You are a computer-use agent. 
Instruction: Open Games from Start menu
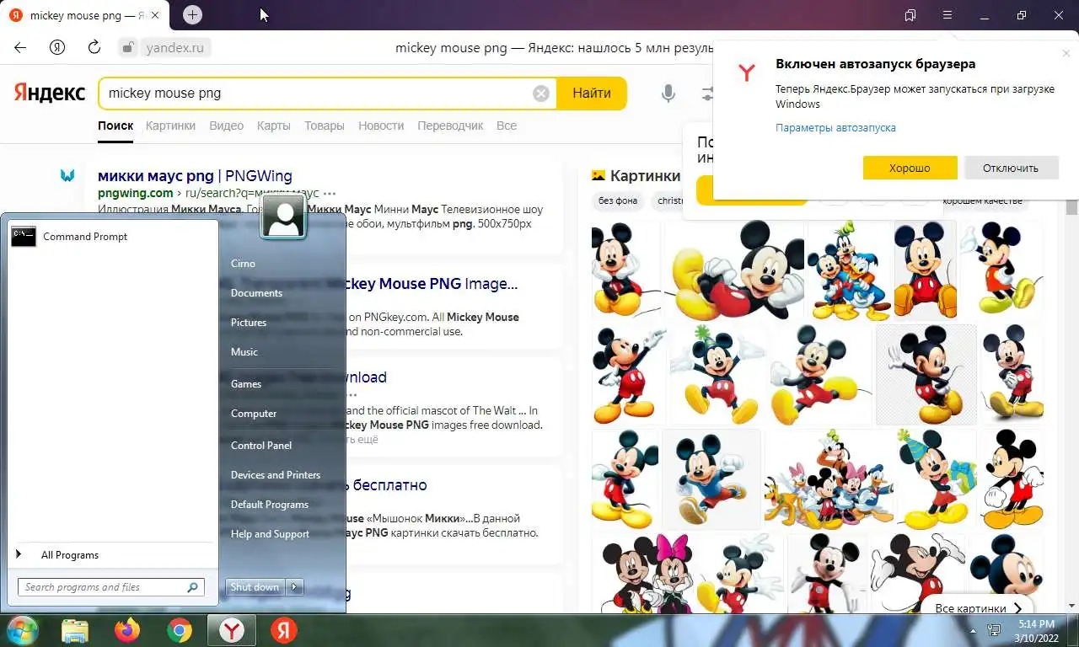(x=246, y=384)
